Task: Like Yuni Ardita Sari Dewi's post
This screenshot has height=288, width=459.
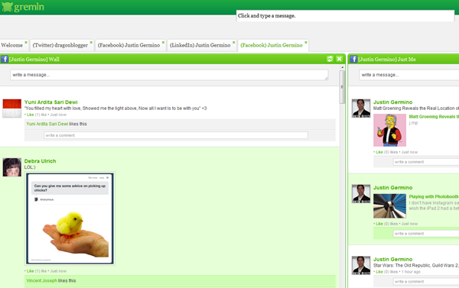Action: coord(30,115)
